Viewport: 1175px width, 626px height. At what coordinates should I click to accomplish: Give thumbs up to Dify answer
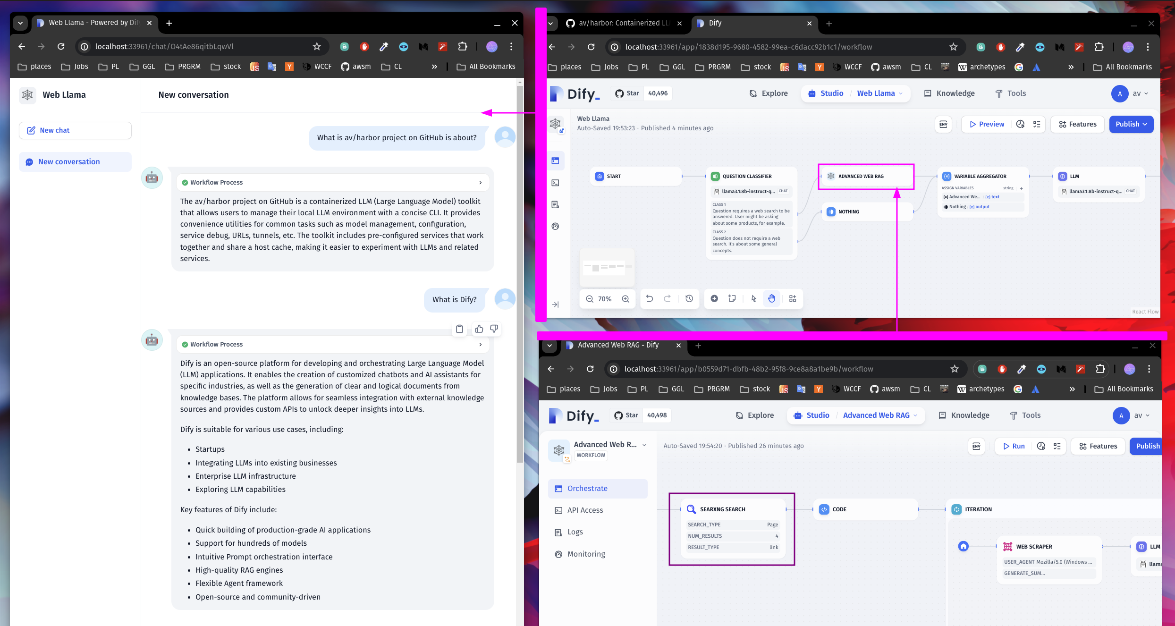point(479,329)
